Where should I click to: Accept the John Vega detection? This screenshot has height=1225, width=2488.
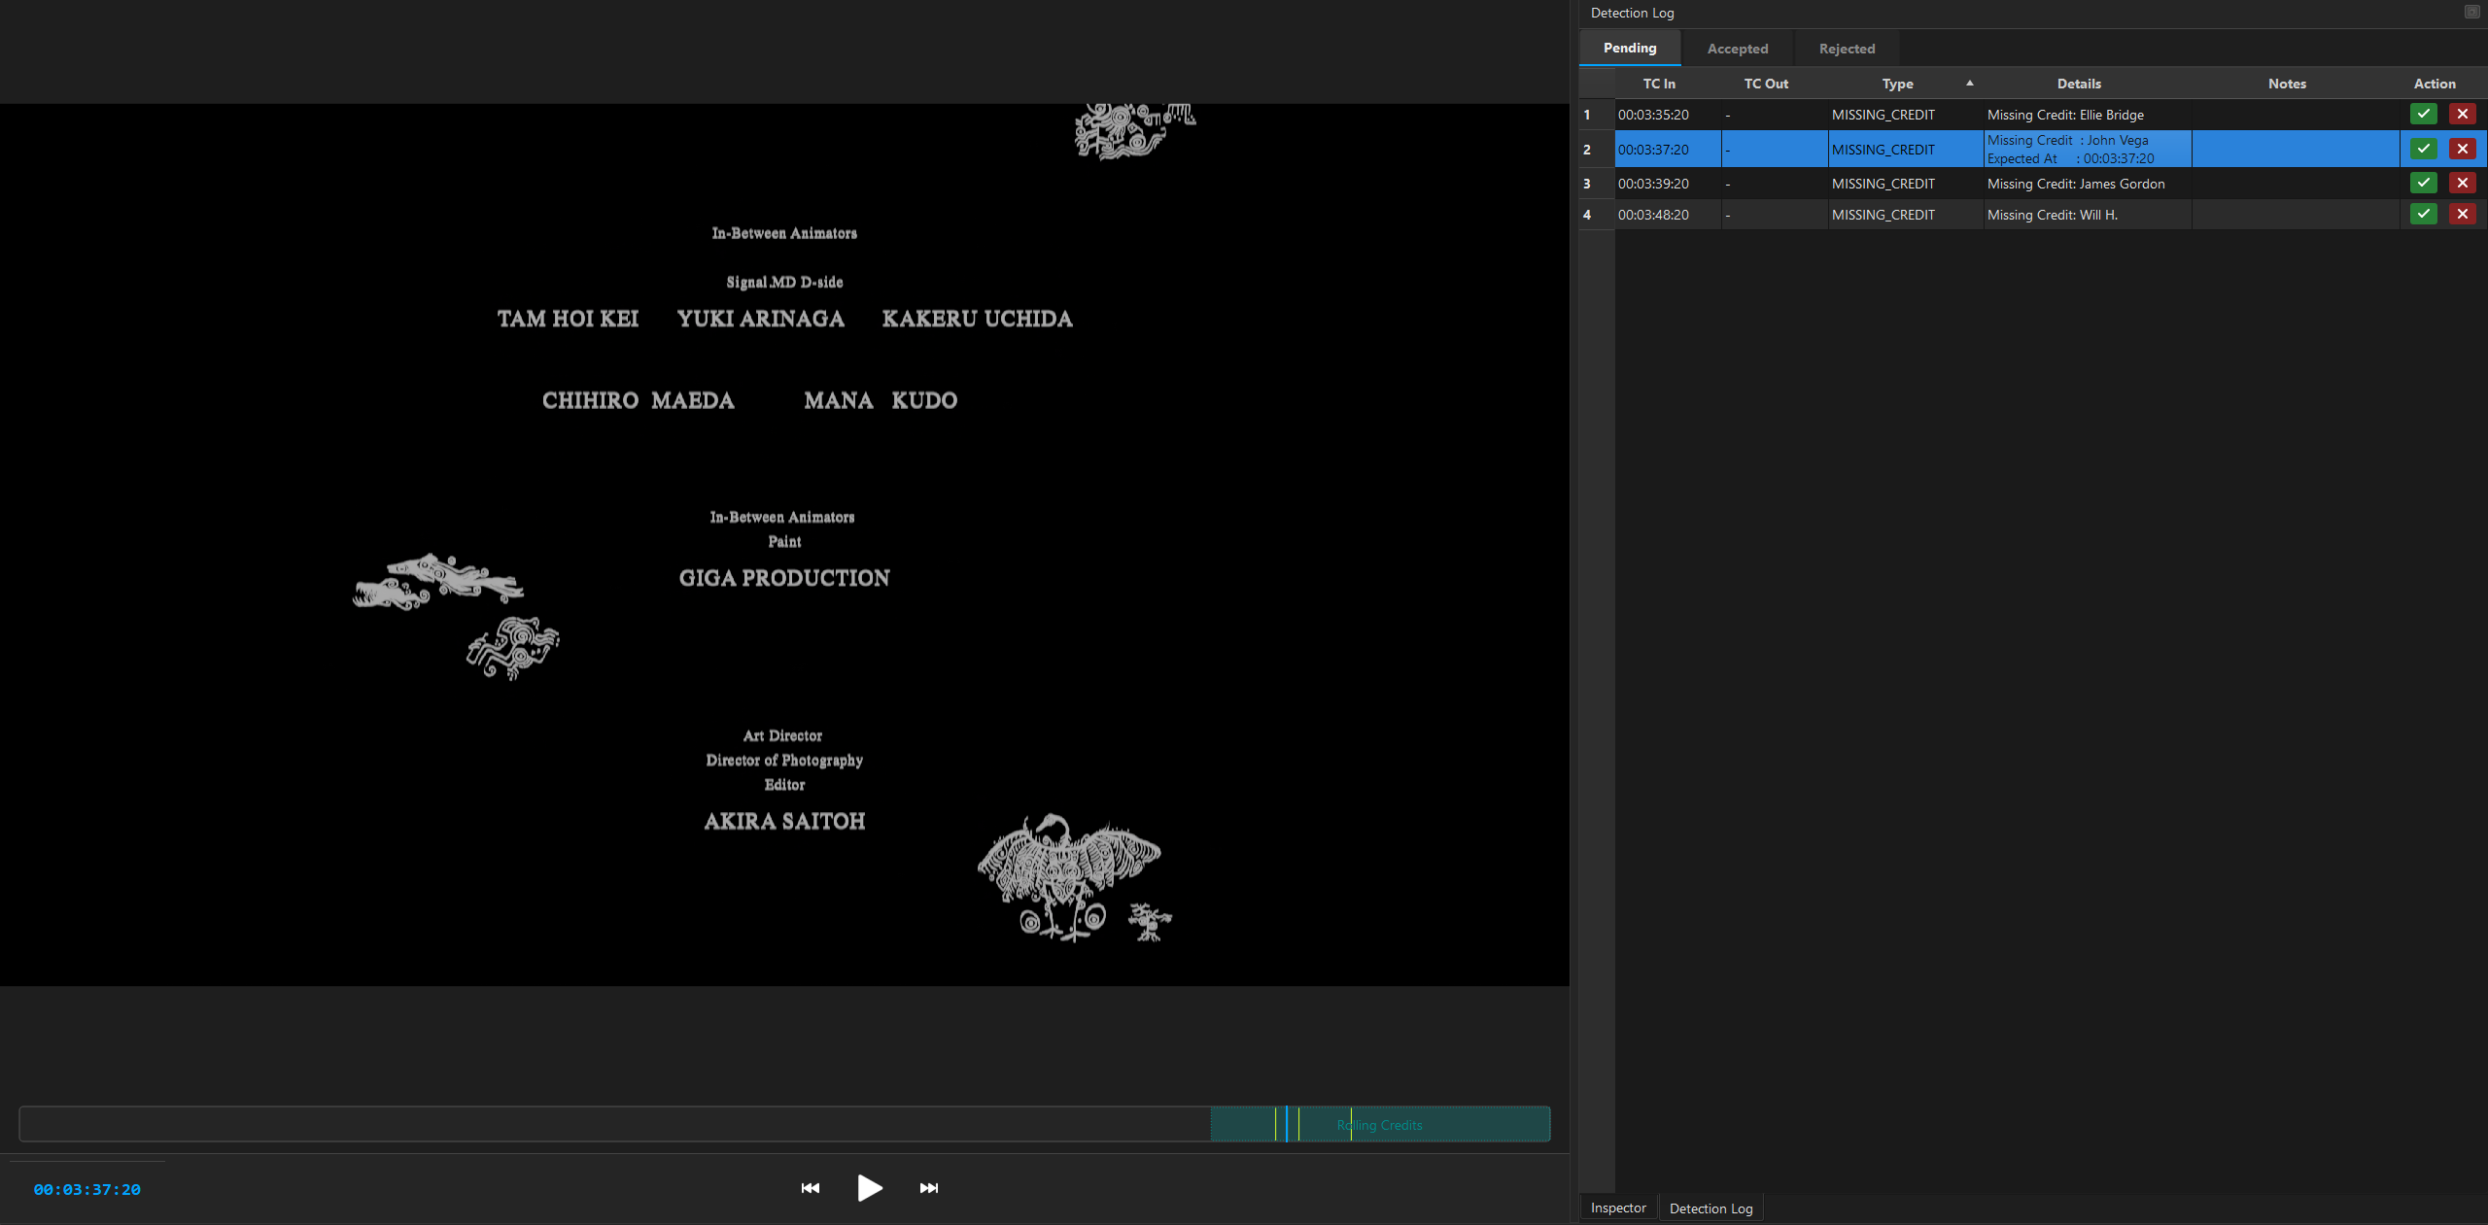click(2423, 149)
